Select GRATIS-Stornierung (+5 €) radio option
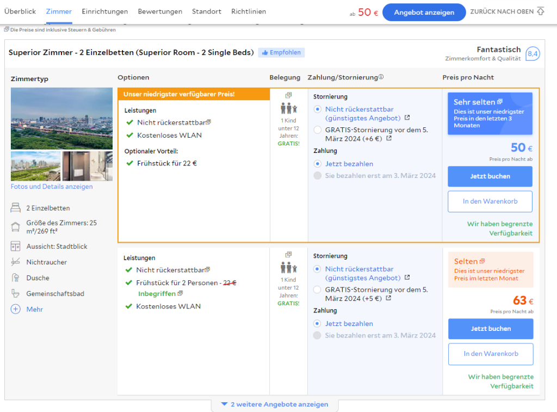This screenshot has width=557, height=412. coord(318,290)
